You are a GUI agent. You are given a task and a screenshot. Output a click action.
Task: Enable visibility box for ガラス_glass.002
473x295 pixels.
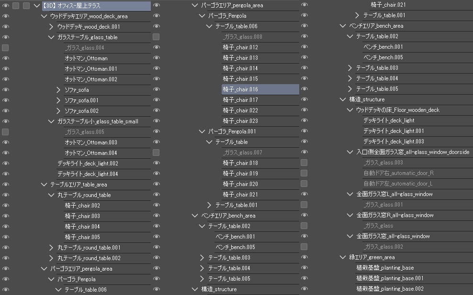pyautogui.click(x=304, y=247)
